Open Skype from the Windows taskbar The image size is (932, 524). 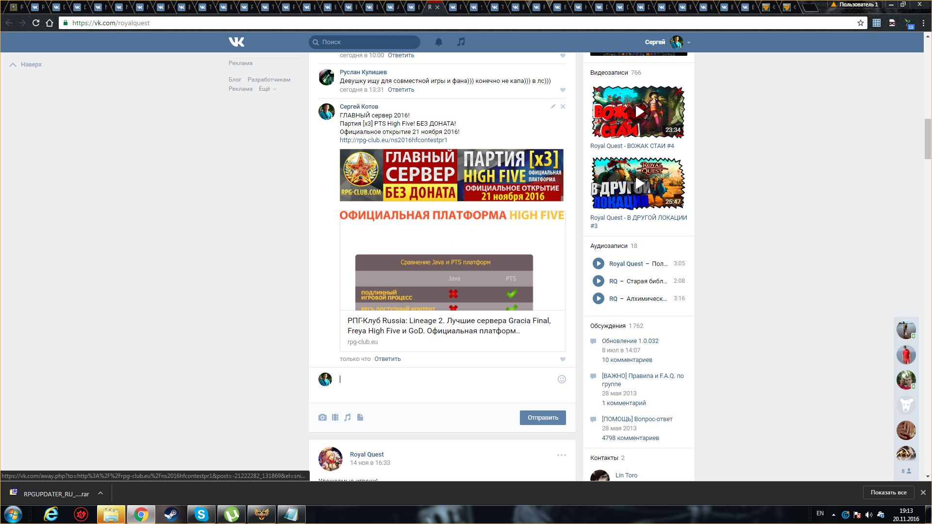[x=201, y=514]
